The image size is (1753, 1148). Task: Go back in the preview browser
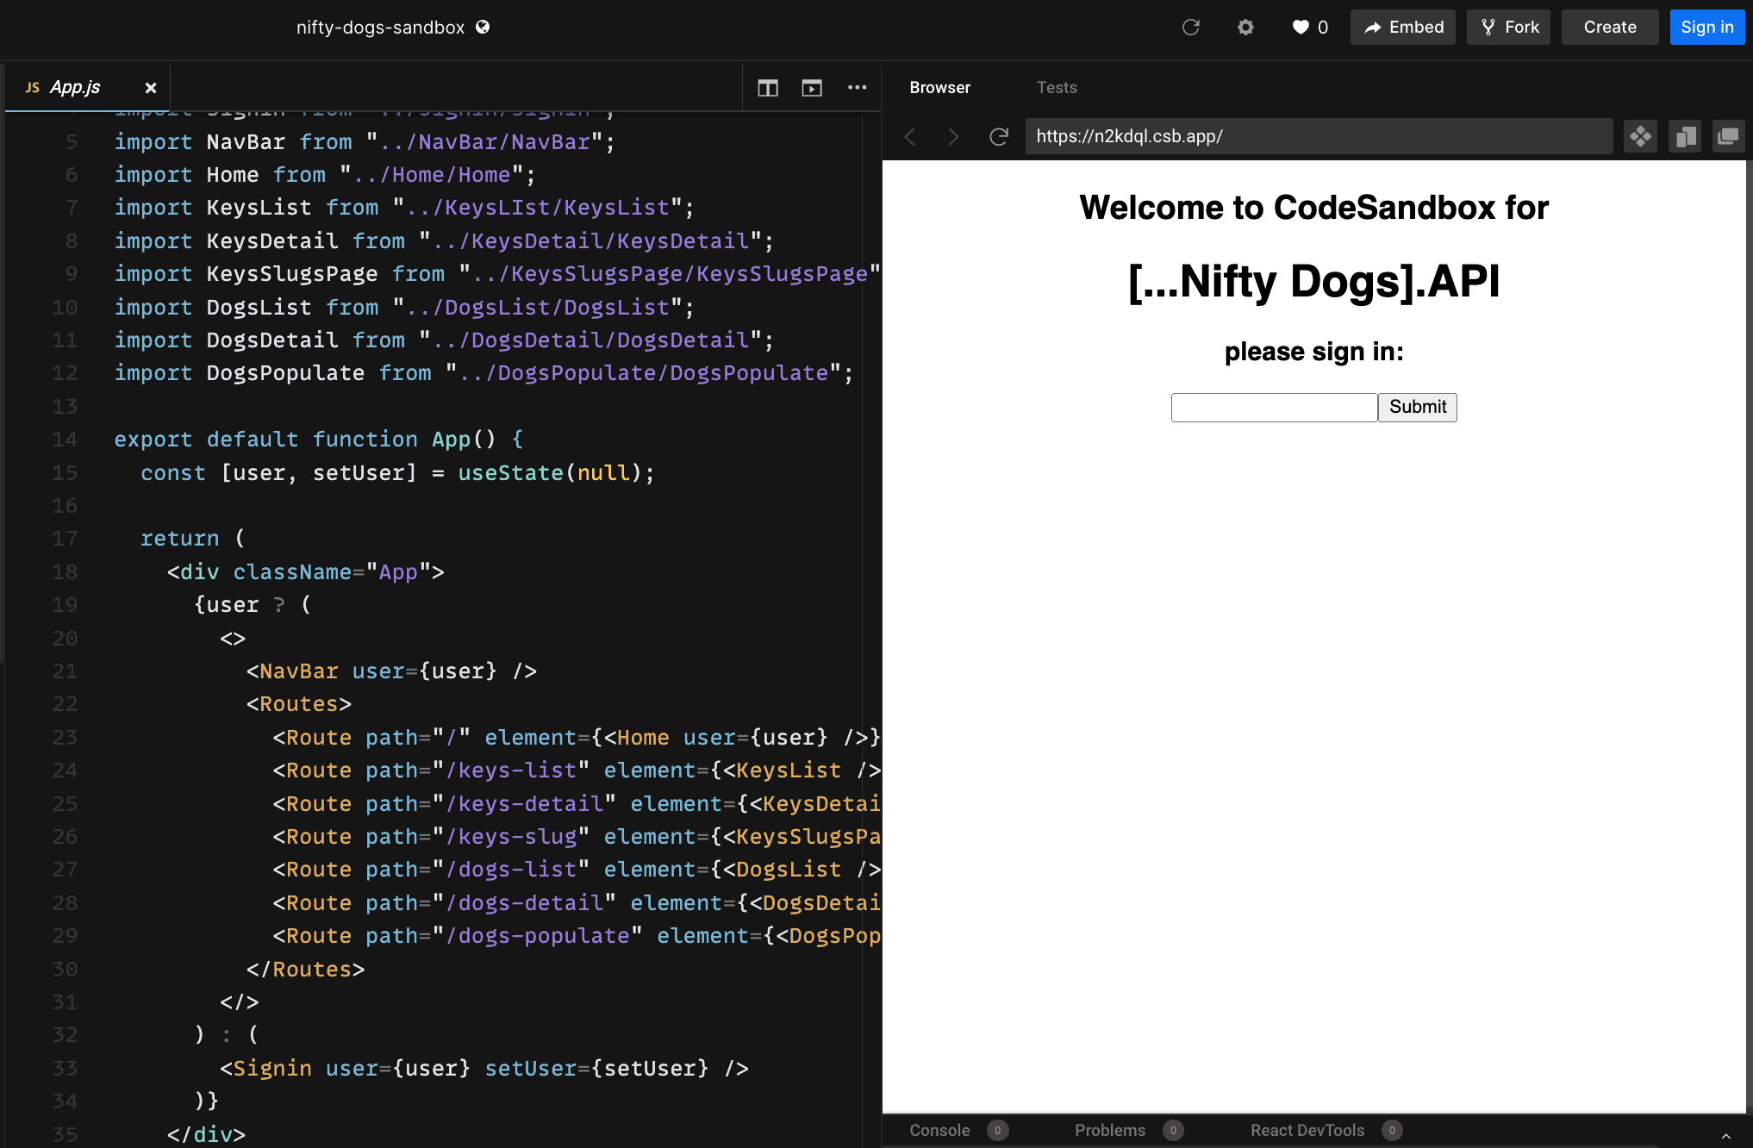[910, 136]
